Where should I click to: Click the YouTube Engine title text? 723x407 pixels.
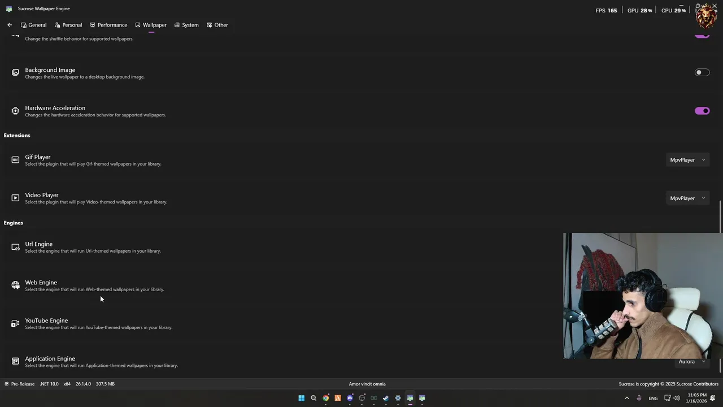click(46, 321)
